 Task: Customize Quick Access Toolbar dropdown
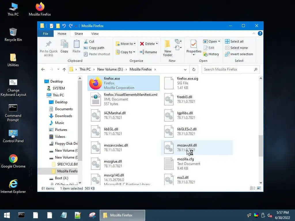tap(76, 26)
